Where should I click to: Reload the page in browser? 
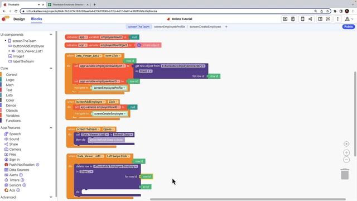(x=16, y=11)
